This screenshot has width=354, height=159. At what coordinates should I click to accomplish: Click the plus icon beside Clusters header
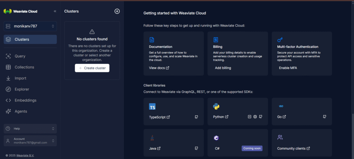click(x=117, y=11)
